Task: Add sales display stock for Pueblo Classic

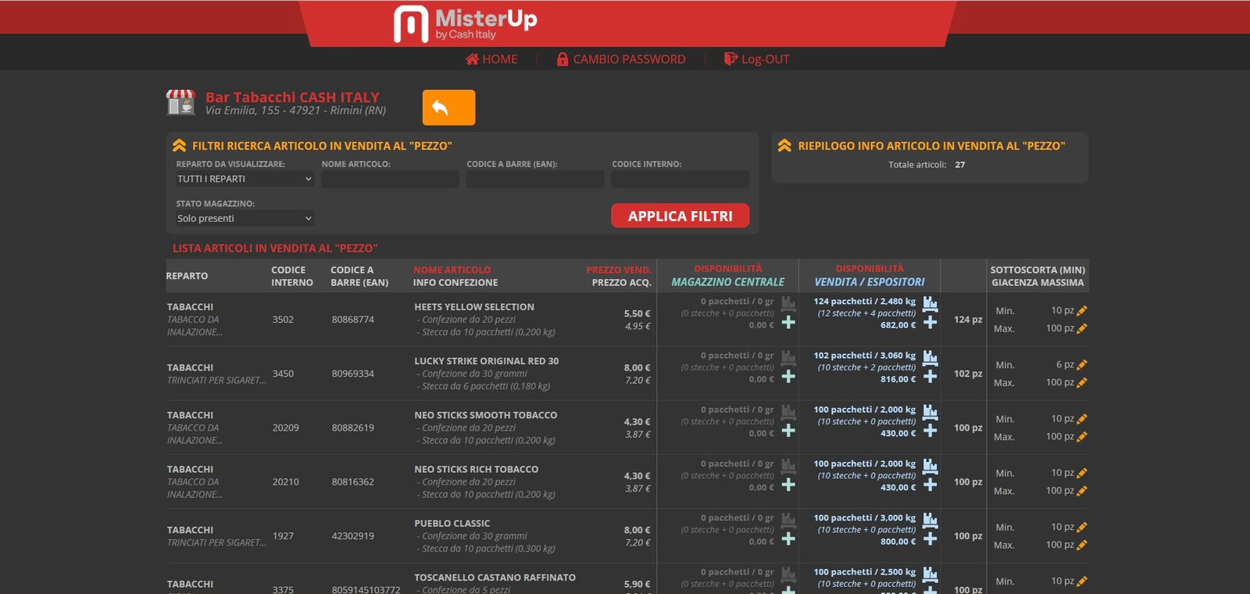Action: pos(930,538)
